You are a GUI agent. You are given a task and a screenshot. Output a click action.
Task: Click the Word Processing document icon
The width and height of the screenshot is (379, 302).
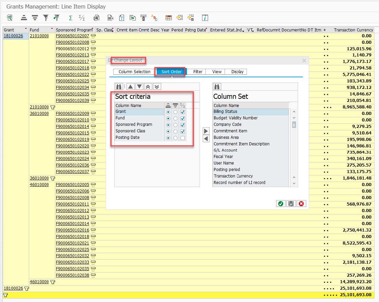tap(121, 17)
